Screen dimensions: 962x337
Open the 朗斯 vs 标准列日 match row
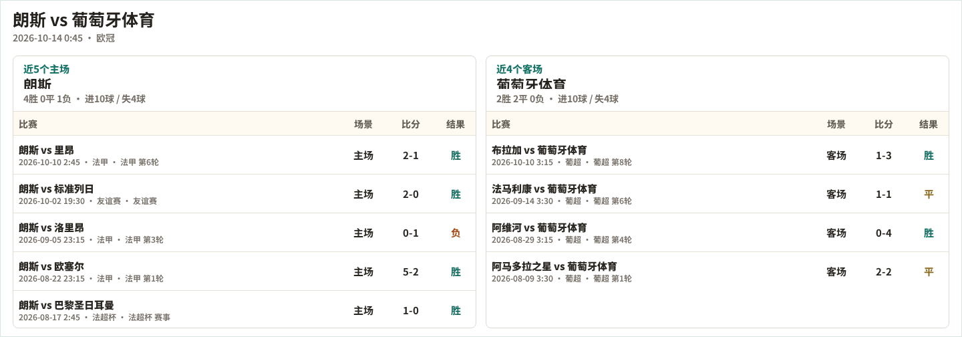pyautogui.click(x=245, y=194)
